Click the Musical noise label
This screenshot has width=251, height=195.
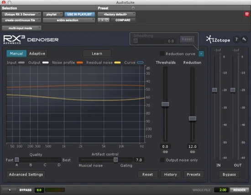[91, 165]
